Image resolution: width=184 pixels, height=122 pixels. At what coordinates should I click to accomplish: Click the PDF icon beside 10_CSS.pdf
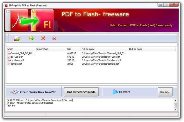coord(9,57)
